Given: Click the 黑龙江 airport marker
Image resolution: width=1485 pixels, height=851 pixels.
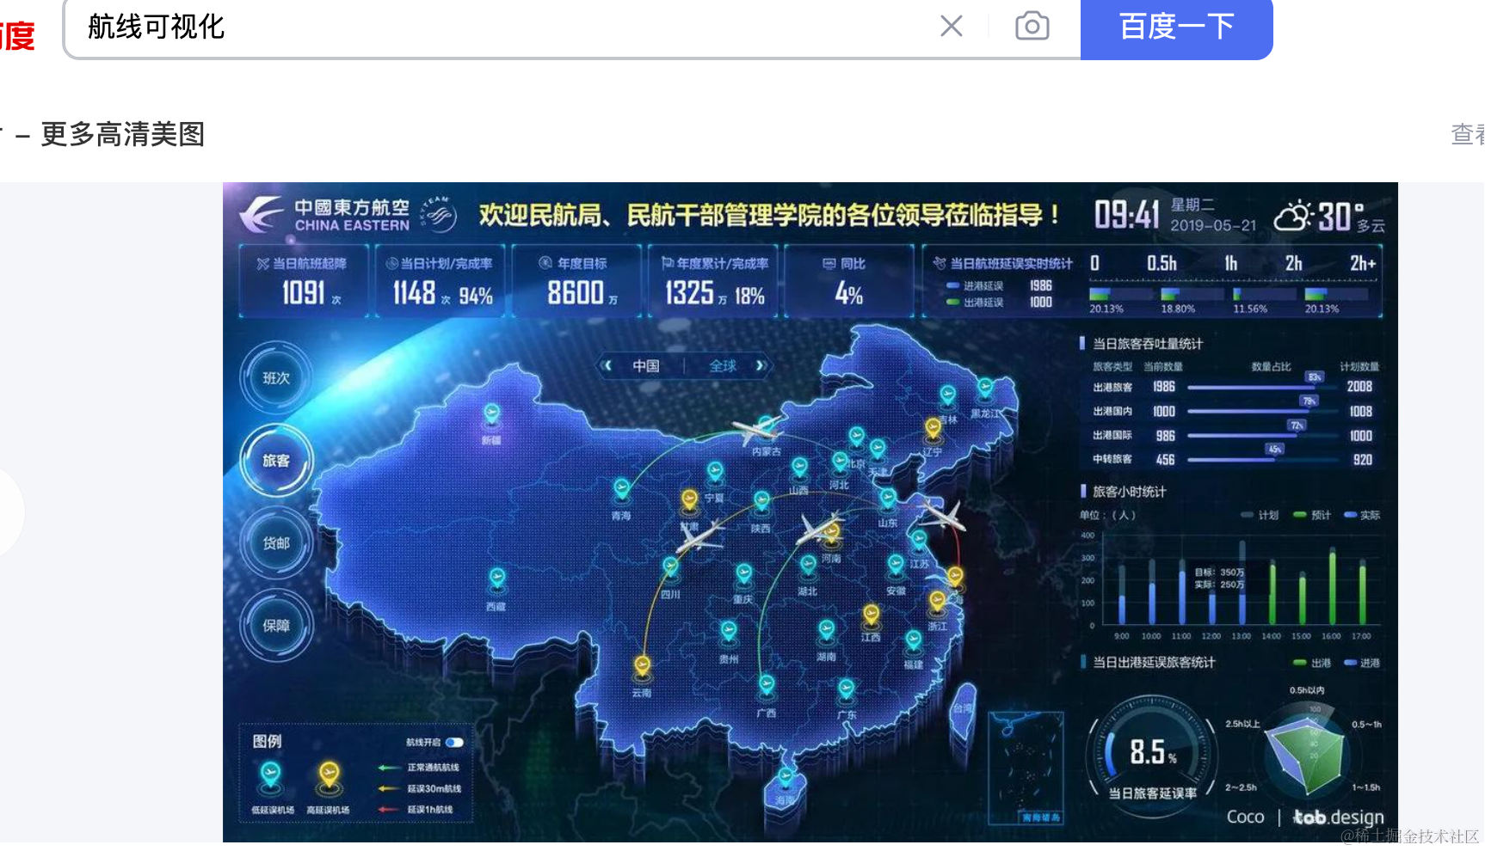Looking at the screenshot, I should point(984,389).
